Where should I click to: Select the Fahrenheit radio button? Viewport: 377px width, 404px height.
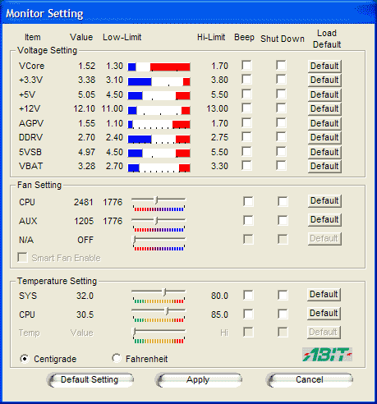(x=117, y=358)
